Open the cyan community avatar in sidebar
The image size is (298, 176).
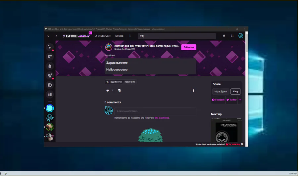tap(50, 108)
